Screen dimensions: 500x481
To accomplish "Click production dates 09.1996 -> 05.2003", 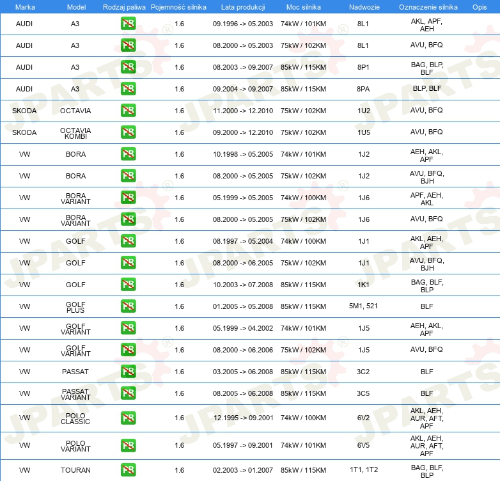I will [243, 24].
